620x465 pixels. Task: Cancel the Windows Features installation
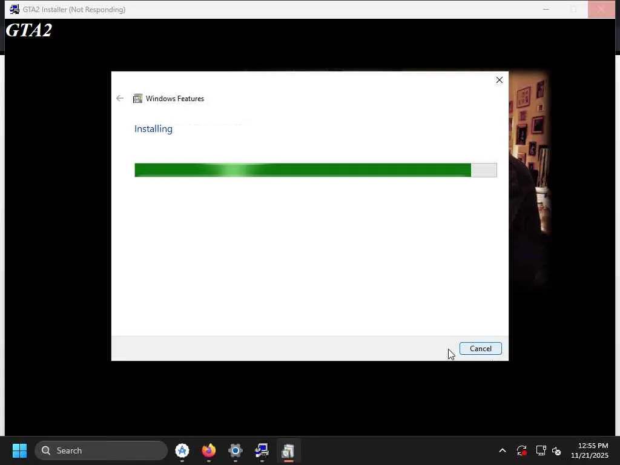point(480,348)
